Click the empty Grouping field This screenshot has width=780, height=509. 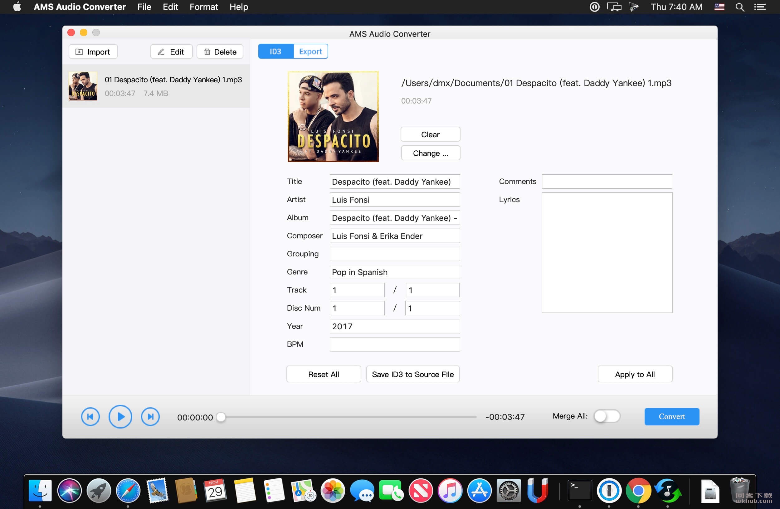(x=395, y=254)
